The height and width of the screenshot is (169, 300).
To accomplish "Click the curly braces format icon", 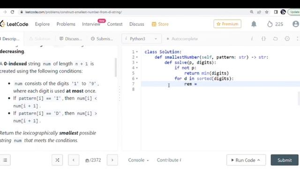I will click(263, 38).
